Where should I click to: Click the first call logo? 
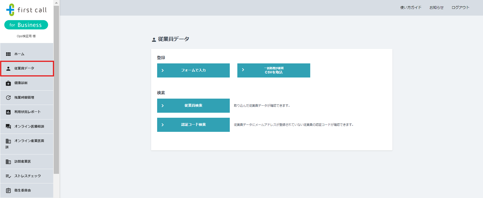coord(26,10)
